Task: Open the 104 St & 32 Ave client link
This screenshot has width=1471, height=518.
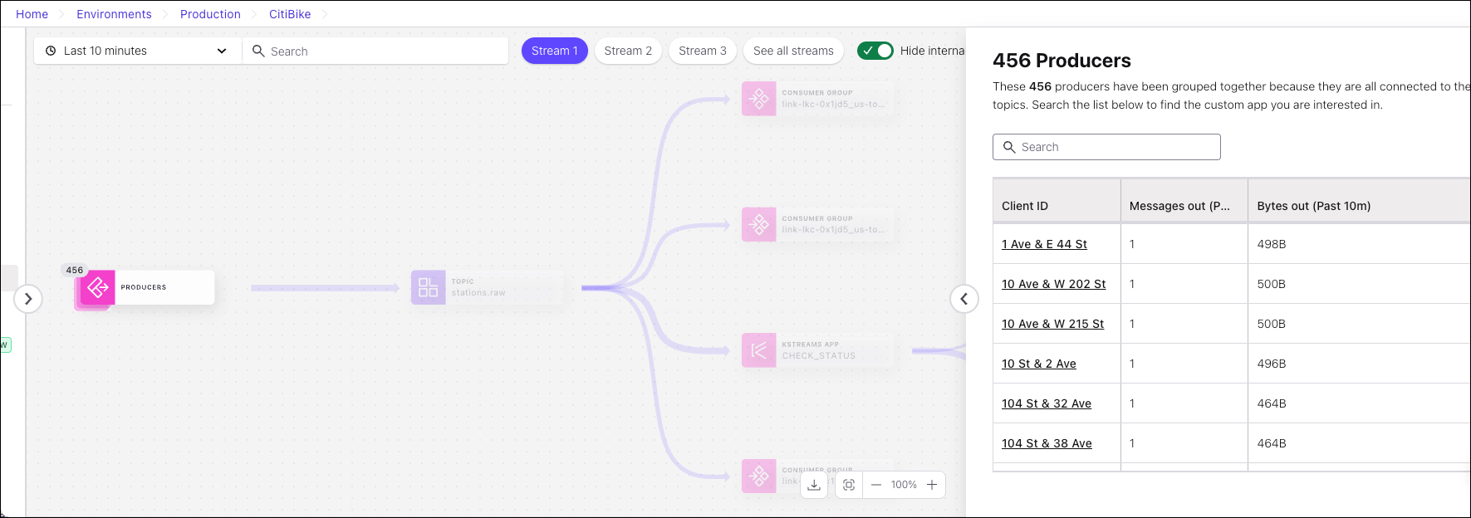Action: pyautogui.click(x=1047, y=403)
